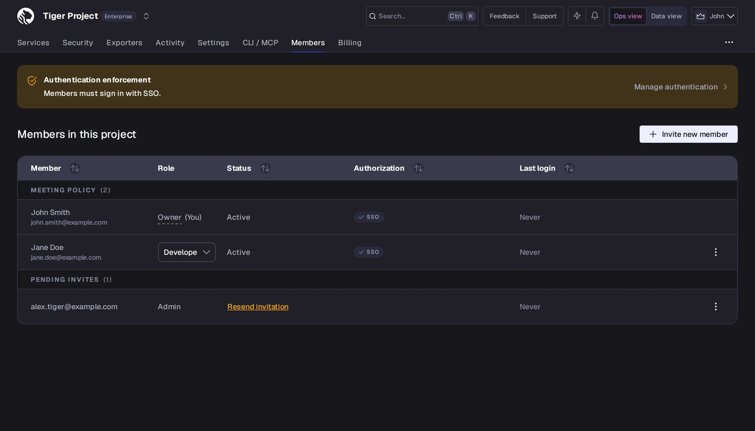
Task: Click the Resend invitation link
Action: 258,307
